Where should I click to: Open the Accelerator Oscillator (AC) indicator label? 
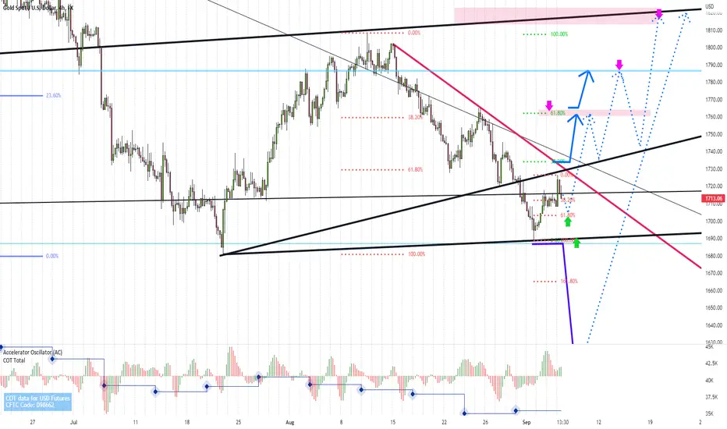tap(33, 353)
